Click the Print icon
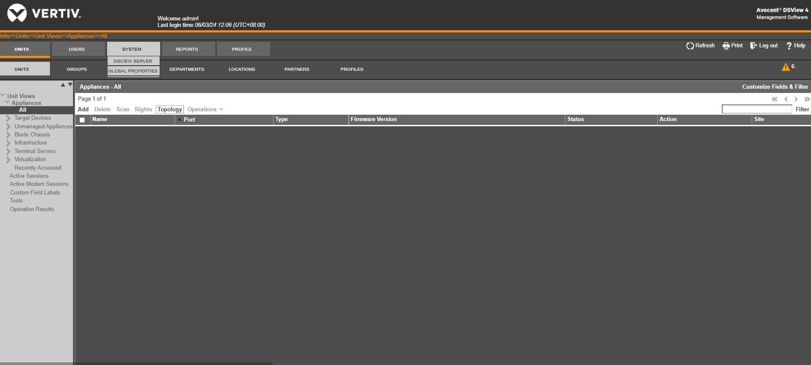Viewport: 811px width, 365px height. pos(726,46)
